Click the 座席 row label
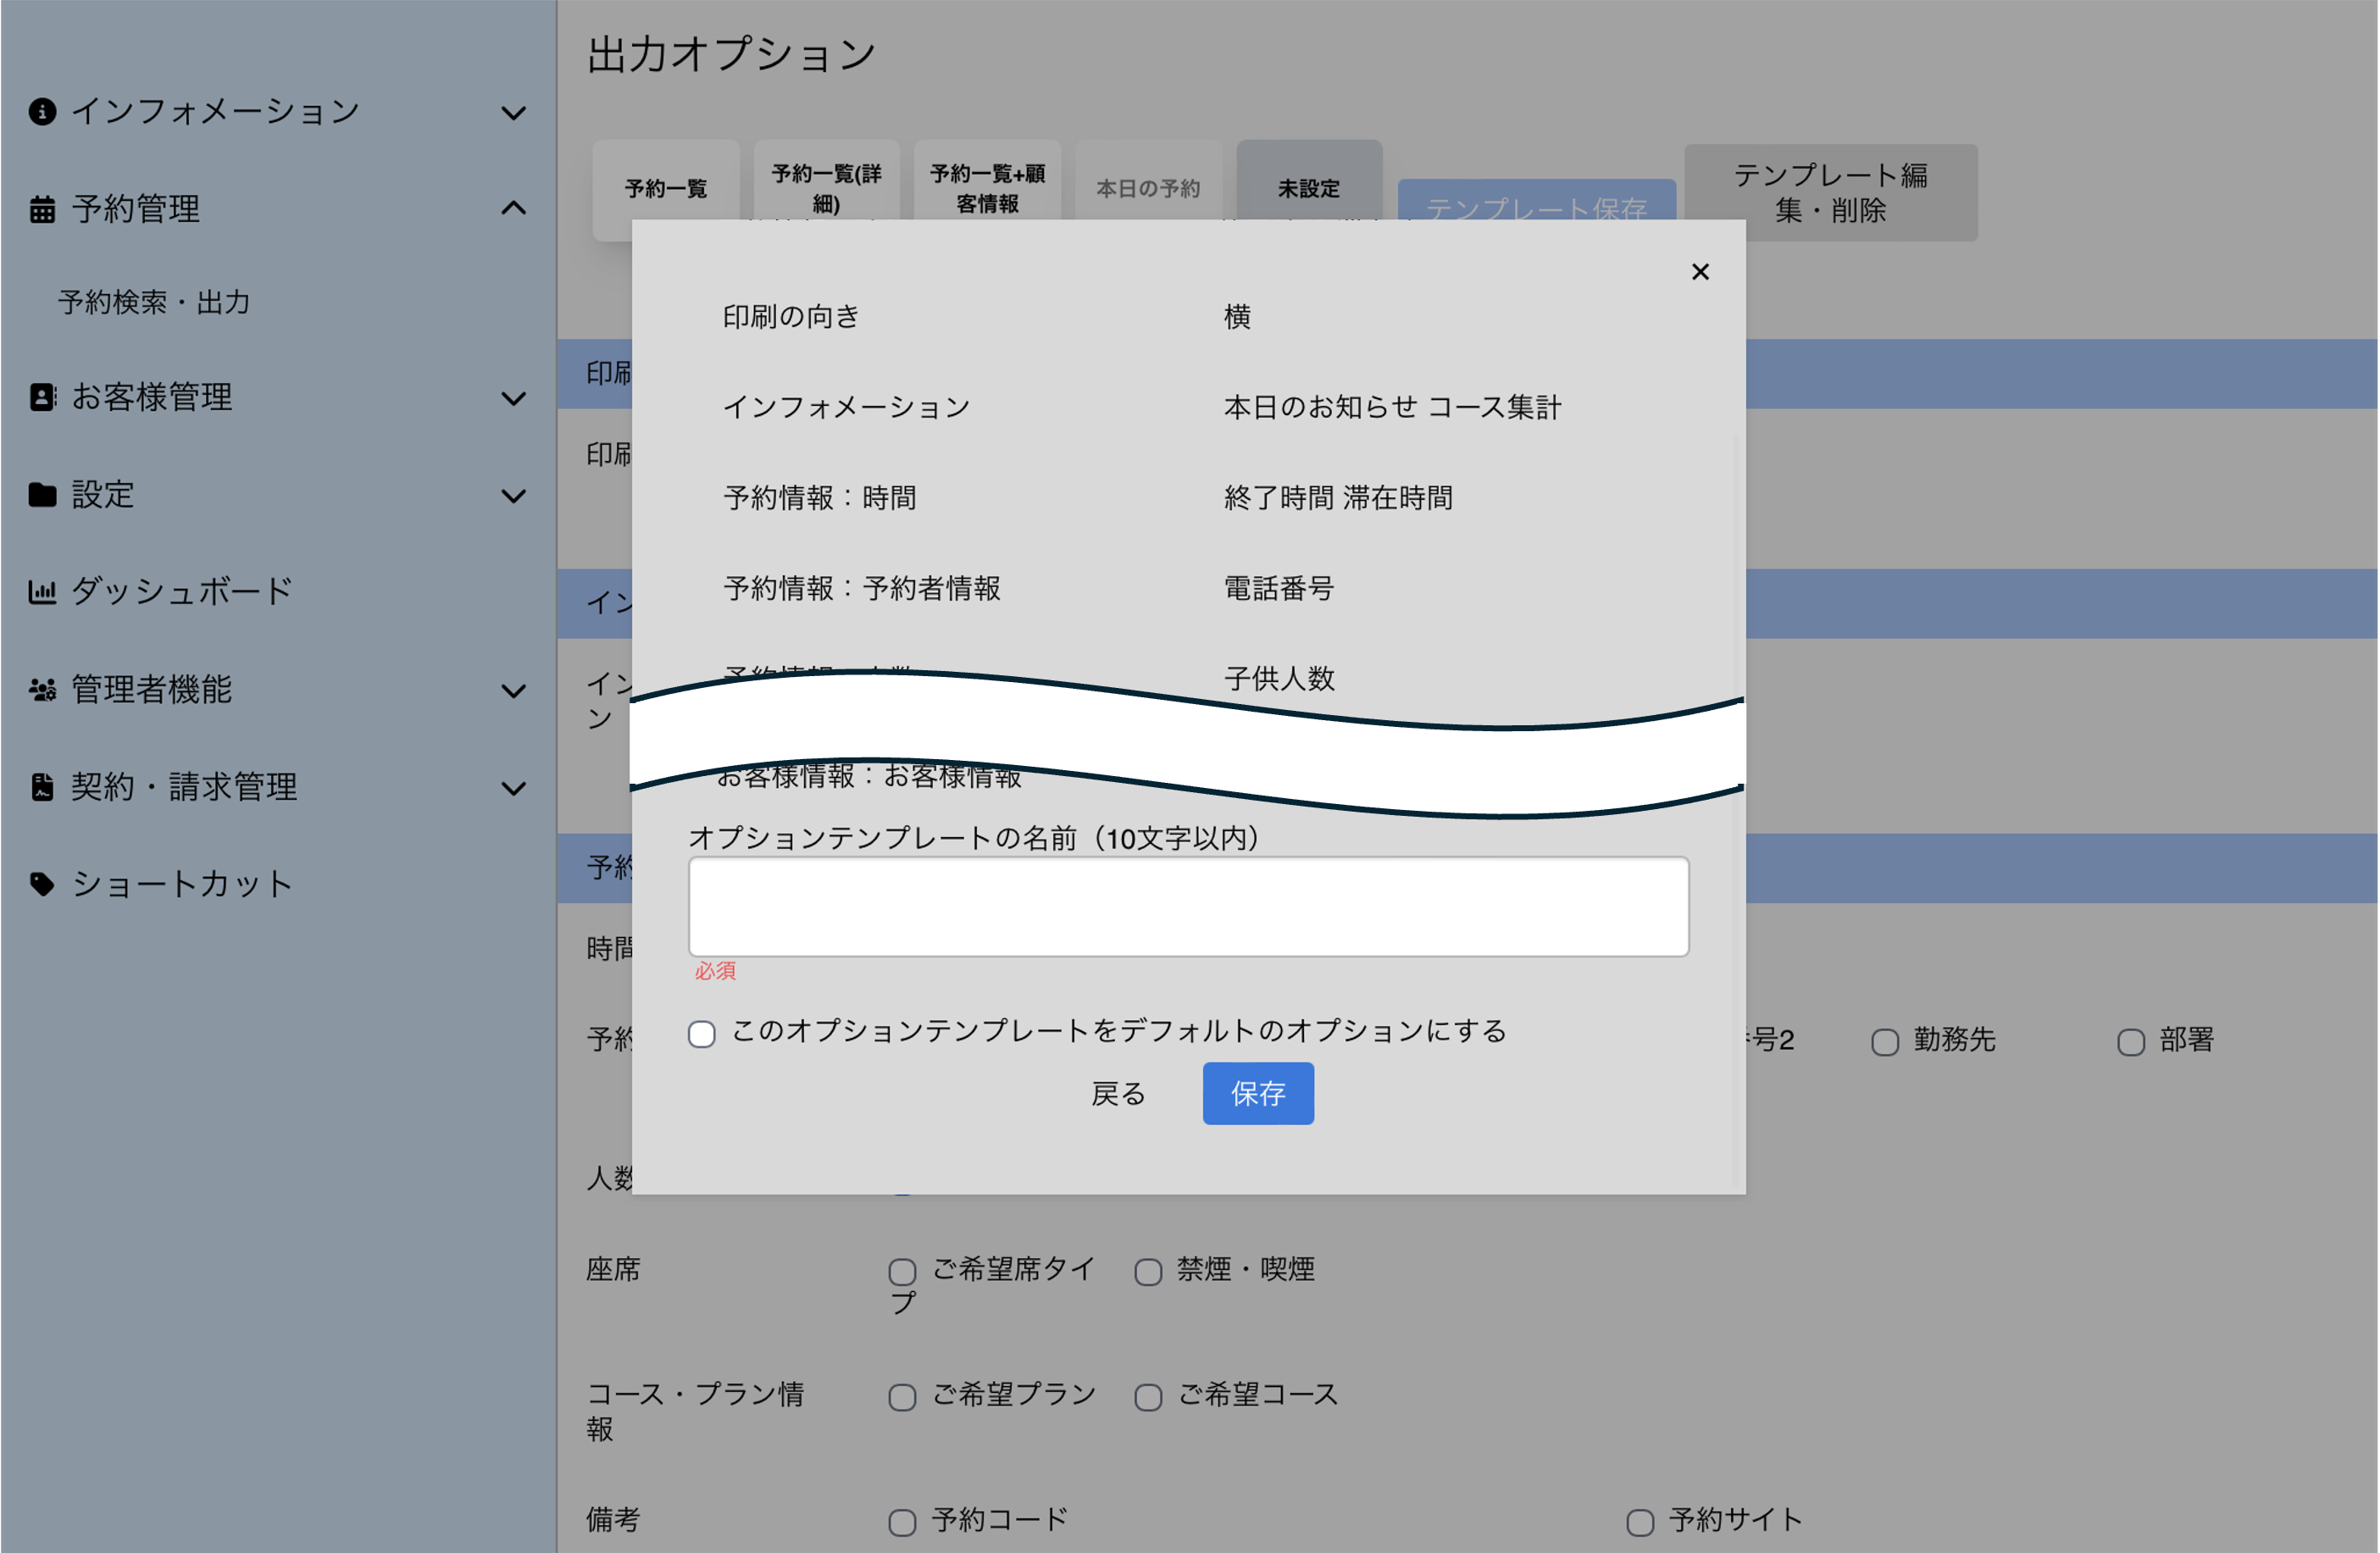 pyautogui.click(x=613, y=1269)
